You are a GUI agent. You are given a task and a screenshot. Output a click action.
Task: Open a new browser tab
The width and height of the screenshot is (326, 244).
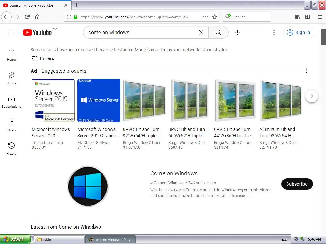[x=76, y=5]
